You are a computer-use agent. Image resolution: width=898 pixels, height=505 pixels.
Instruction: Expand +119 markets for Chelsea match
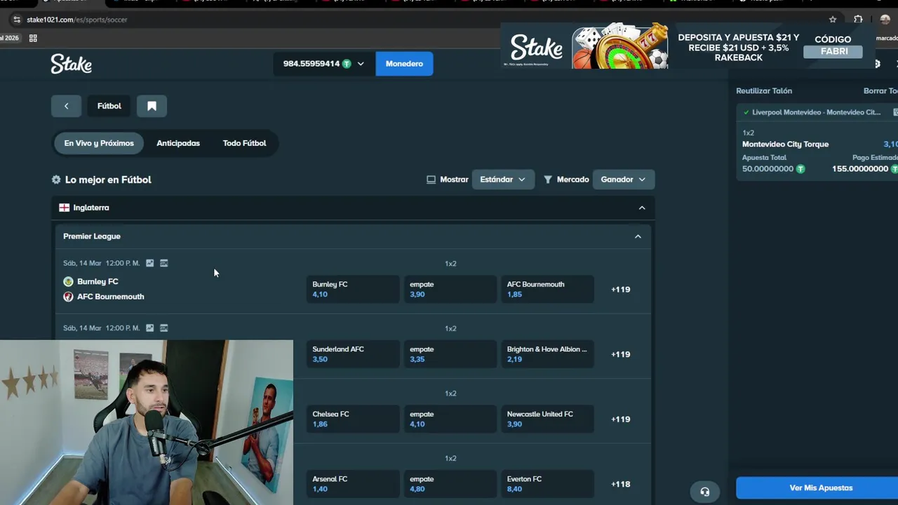[x=621, y=419]
